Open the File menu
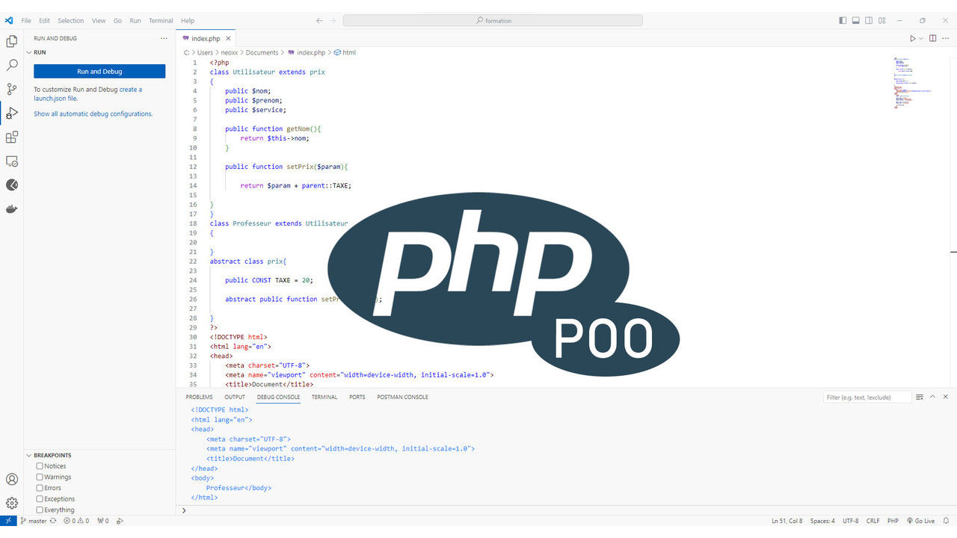957x538 pixels. 26,20
